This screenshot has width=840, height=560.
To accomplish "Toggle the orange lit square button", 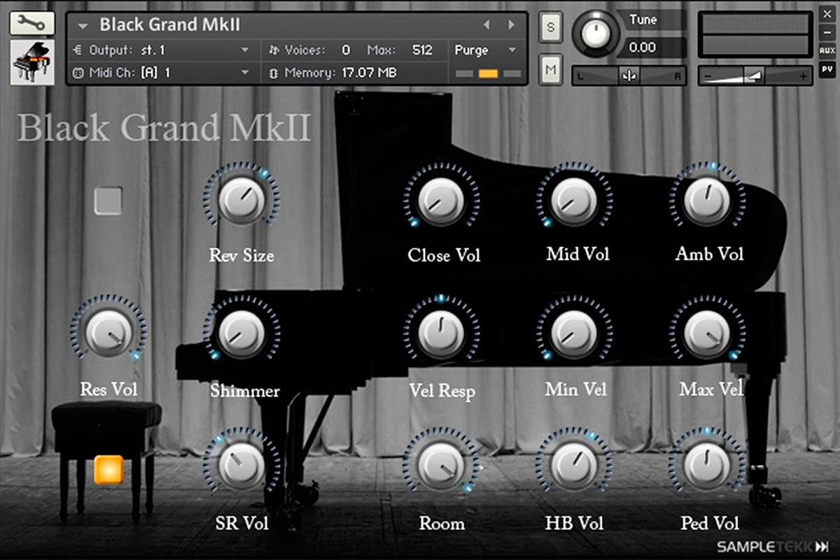I will tap(108, 470).
